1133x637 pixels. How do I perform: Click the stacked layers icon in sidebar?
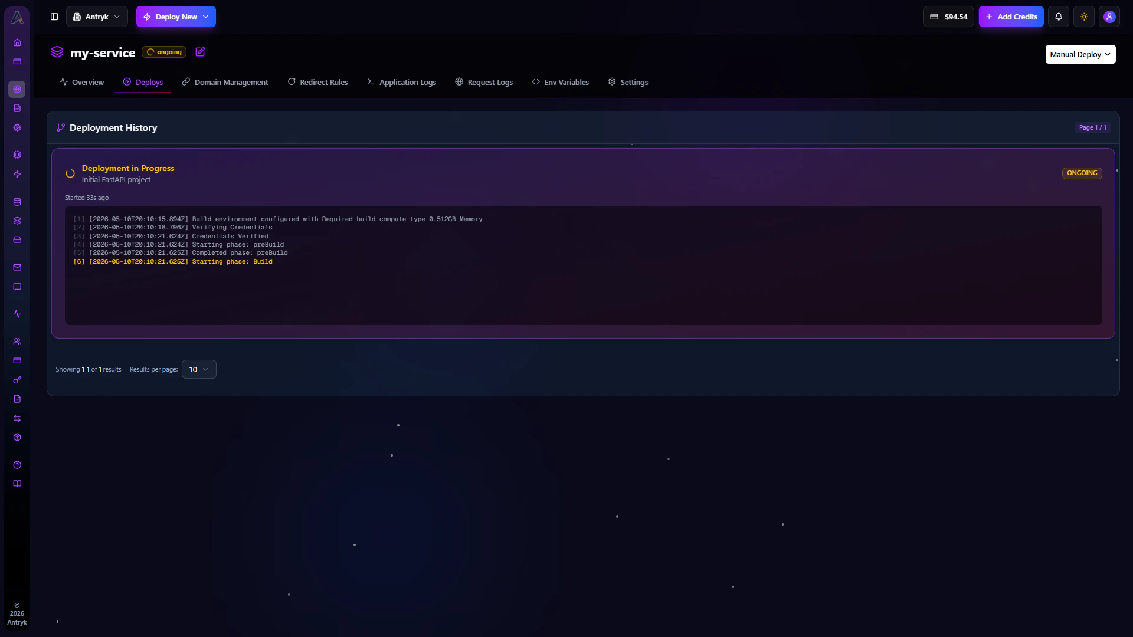[17, 221]
